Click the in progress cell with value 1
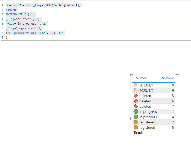 click(148, 112)
